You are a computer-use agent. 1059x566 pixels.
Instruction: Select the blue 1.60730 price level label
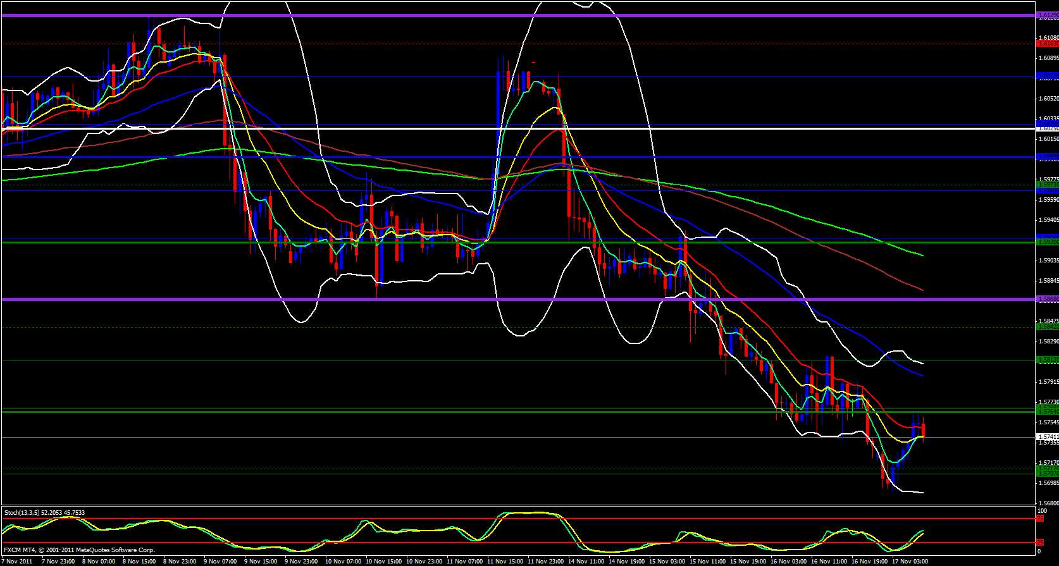[1048, 76]
